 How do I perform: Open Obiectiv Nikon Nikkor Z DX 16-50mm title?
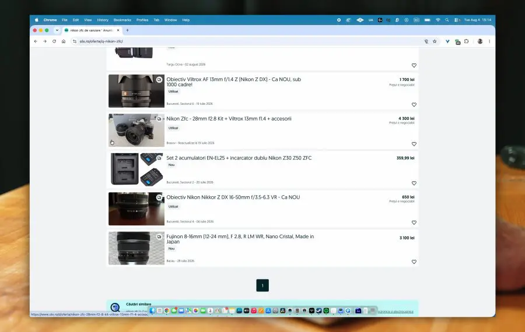[x=233, y=197]
